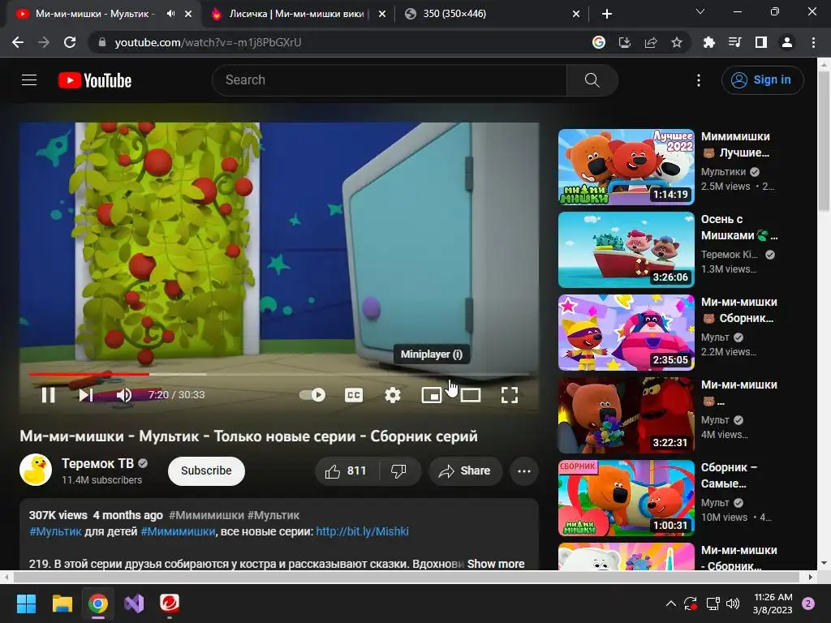Viewport: 831px width, 623px height.
Task: Share the video
Action: pyautogui.click(x=465, y=470)
